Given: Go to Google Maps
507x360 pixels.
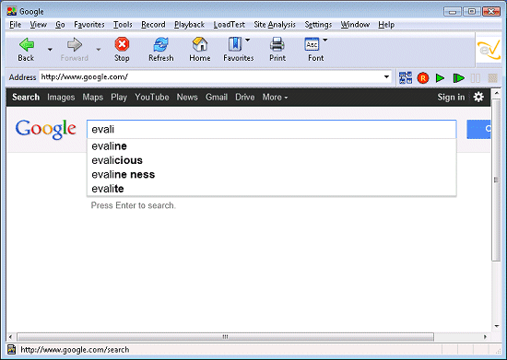Looking at the screenshot, I should click(x=93, y=98).
